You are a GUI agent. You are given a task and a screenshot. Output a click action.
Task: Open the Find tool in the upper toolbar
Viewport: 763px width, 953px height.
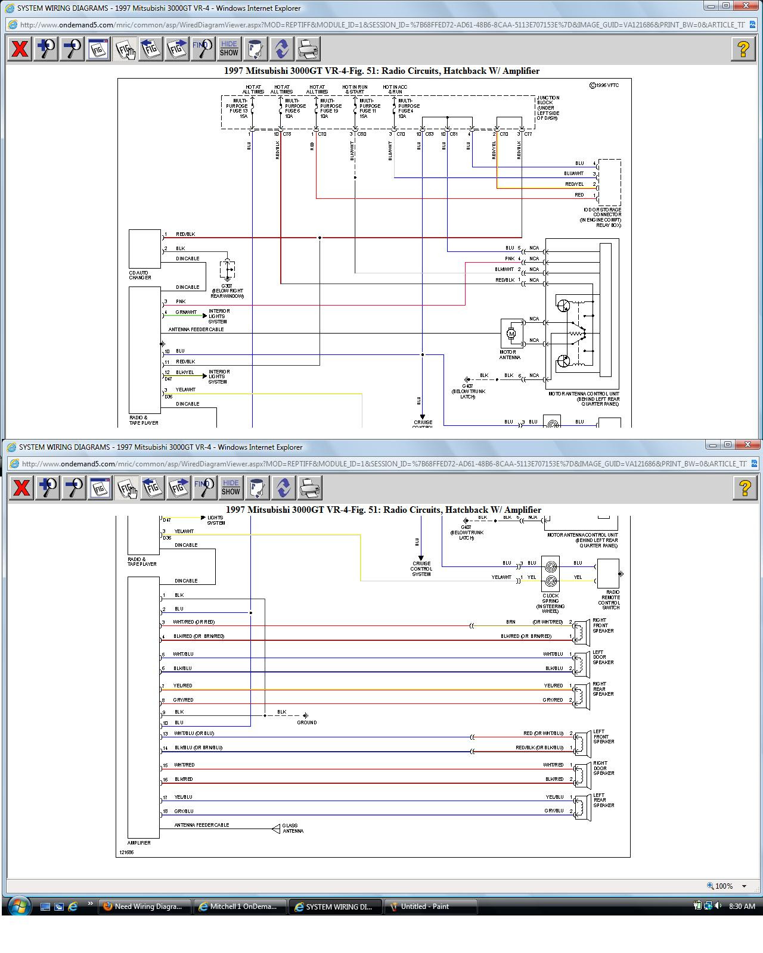pyautogui.click(x=203, y=49)
